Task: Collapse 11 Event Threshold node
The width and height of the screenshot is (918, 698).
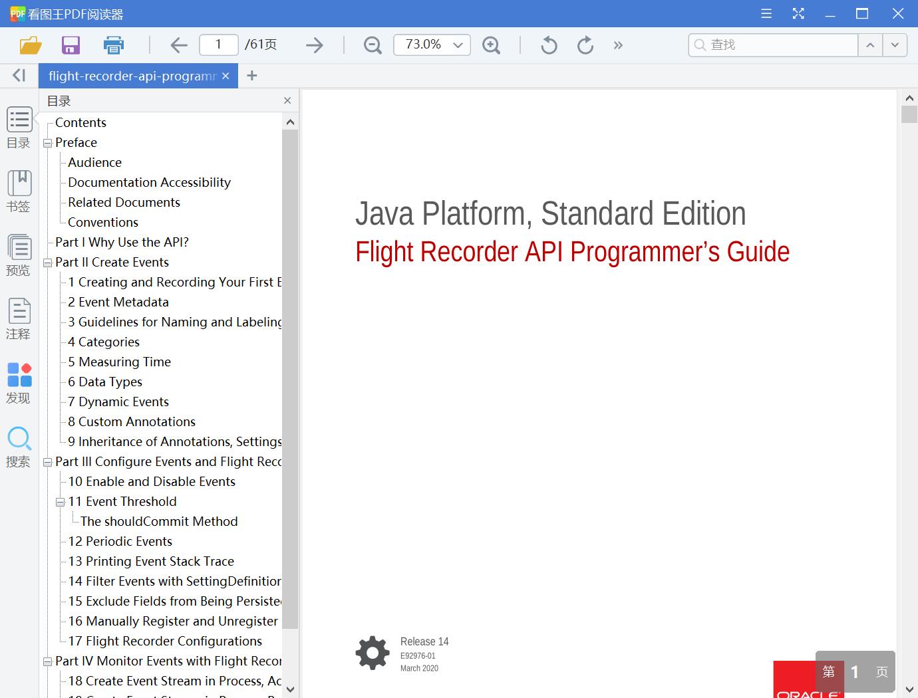Action: point(60,502)
